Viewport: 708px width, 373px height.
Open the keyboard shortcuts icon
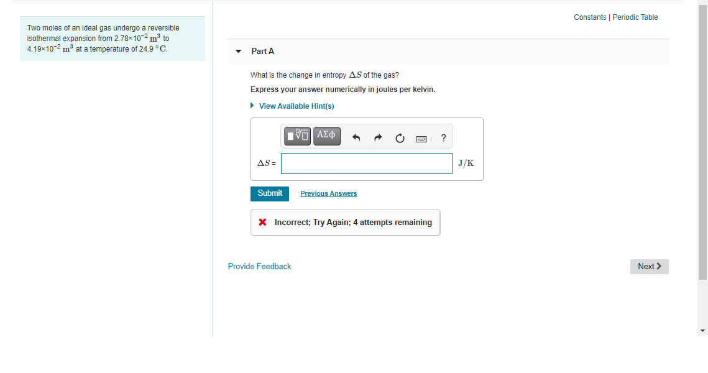pyautogui.click(x=421, y=139)
